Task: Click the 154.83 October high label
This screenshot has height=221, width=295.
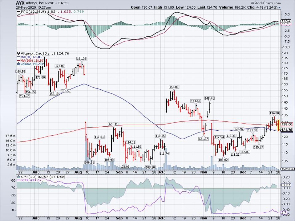Action: click(x=174, y=87)
